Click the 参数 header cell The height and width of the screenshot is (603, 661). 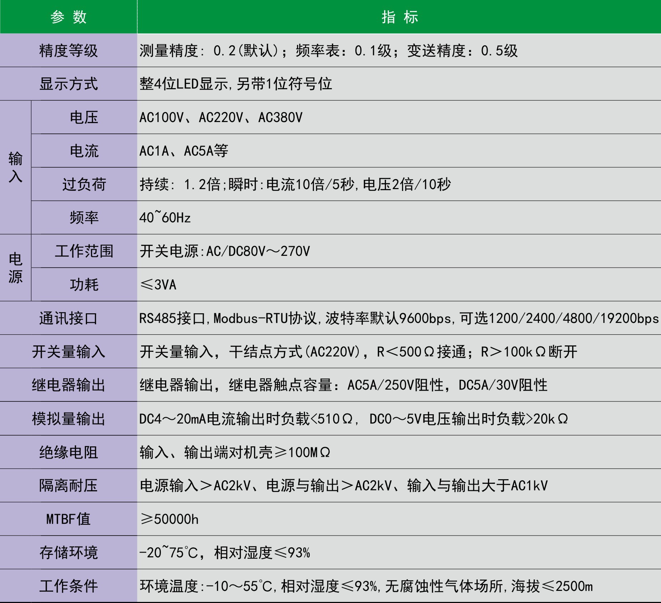(x=68, y=17)
